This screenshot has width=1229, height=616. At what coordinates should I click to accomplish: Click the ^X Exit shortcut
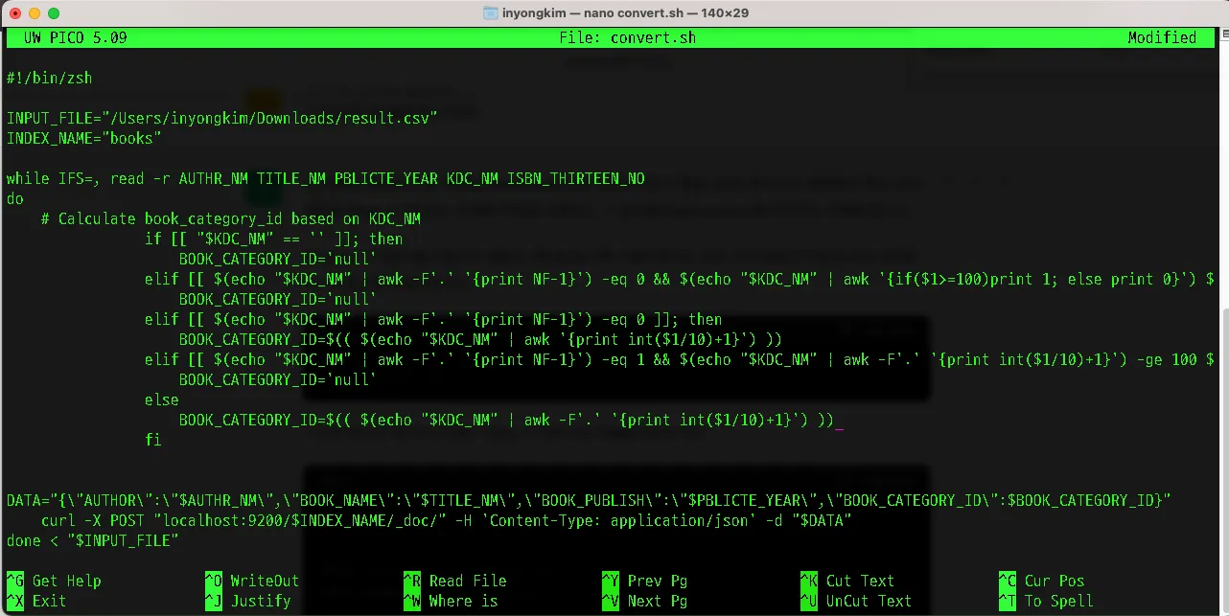pos(37,601)
